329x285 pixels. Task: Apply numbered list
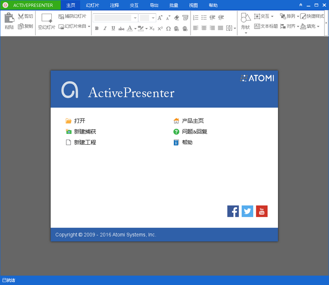click(195, 17)
